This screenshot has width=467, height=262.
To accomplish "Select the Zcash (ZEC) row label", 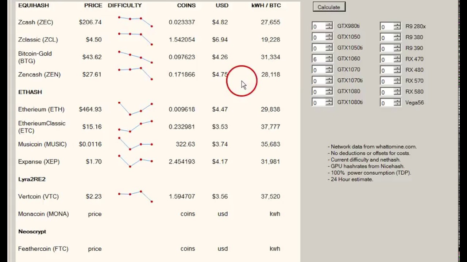I will click(35, 22).
